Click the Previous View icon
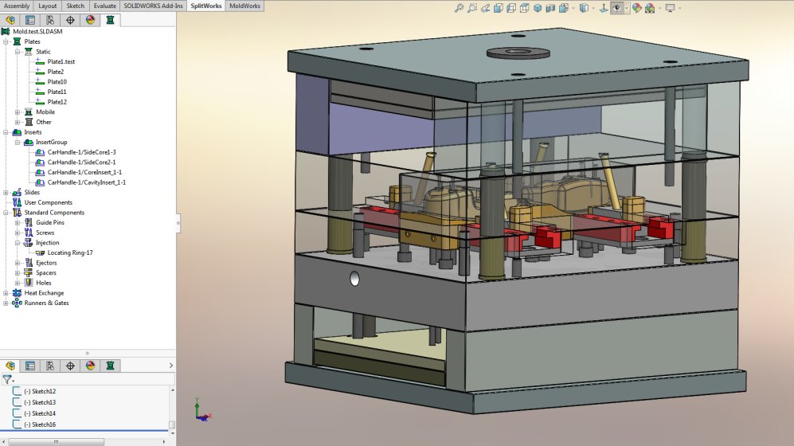794x446 pixels. point(485,9)
